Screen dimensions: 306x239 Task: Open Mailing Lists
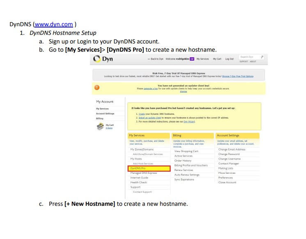click(x=225, y=168)
